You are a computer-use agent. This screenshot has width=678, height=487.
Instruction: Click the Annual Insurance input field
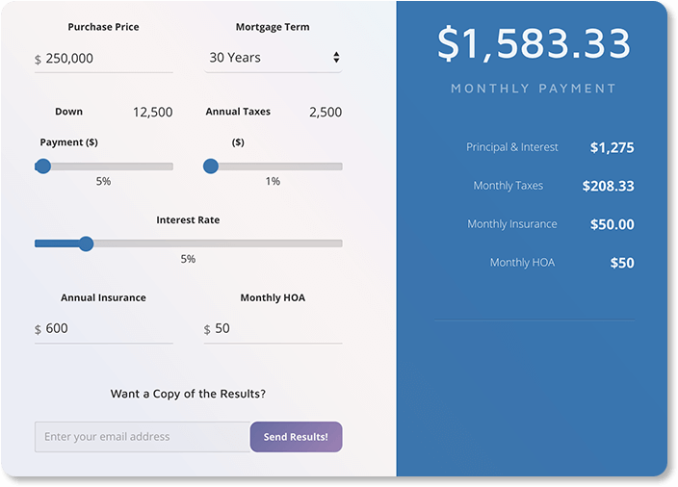[106, 329]
